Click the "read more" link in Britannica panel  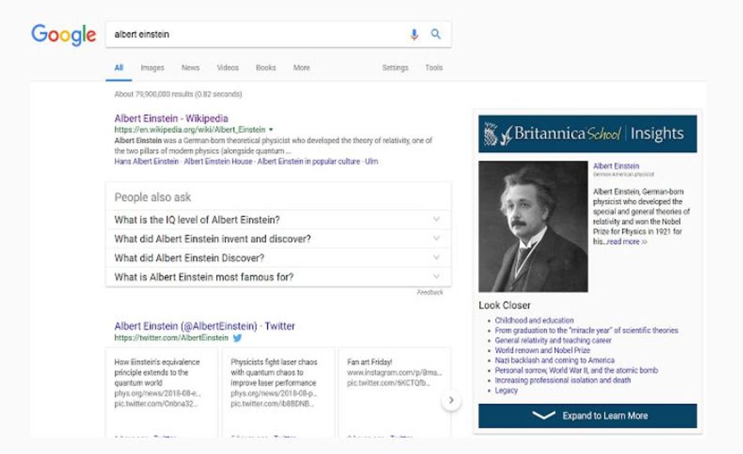tap(627, 242)
